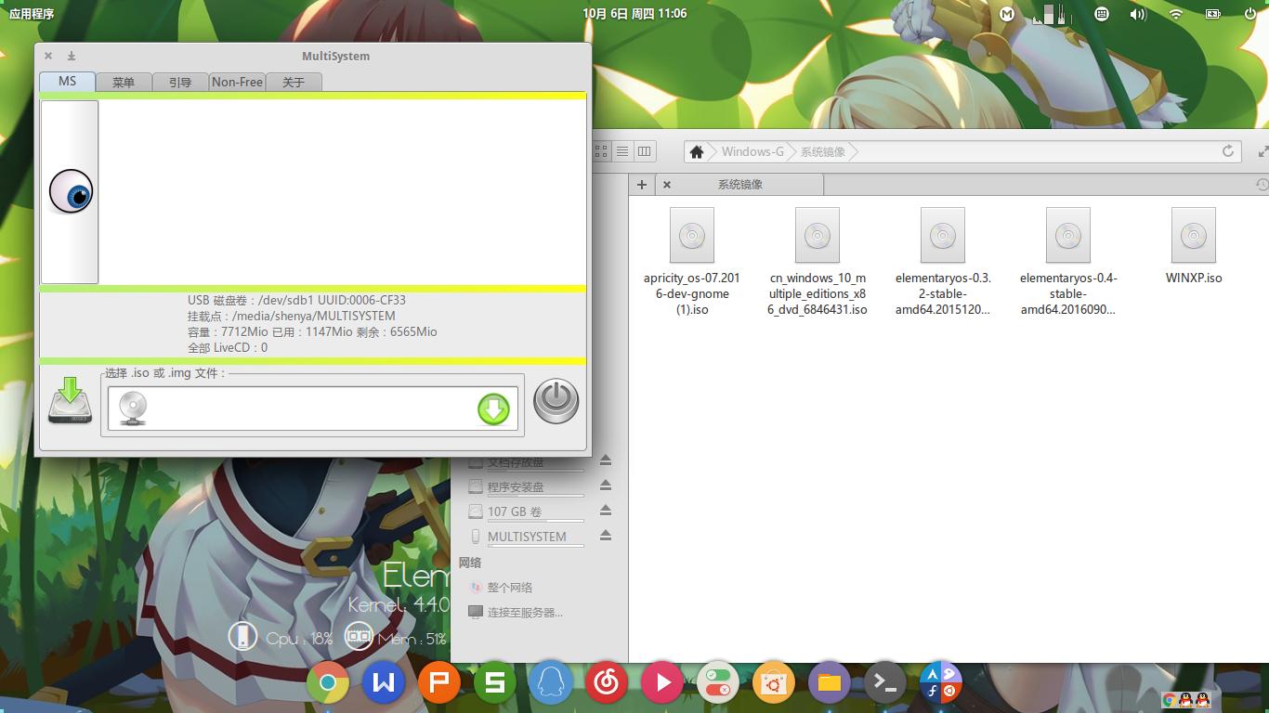The image size is (1269, 713).
Task: Select the .iso or .img file input field
Action: tap(312, 408)
